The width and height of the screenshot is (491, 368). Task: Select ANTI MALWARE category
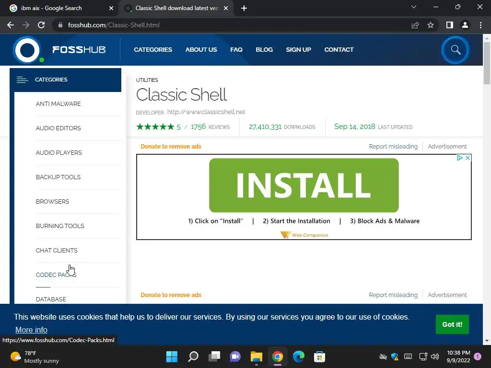coord(58,103)
